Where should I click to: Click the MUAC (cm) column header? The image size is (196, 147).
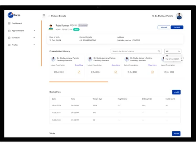tap(170, 99)
